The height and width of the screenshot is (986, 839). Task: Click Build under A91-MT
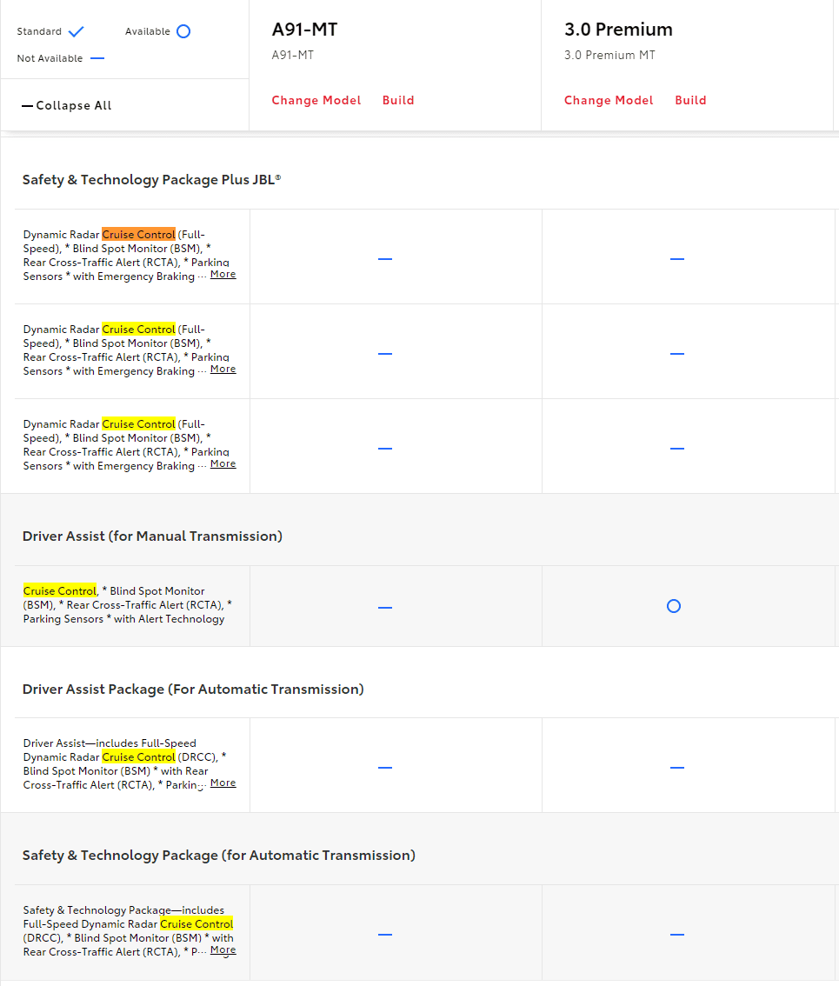(398, 101)
